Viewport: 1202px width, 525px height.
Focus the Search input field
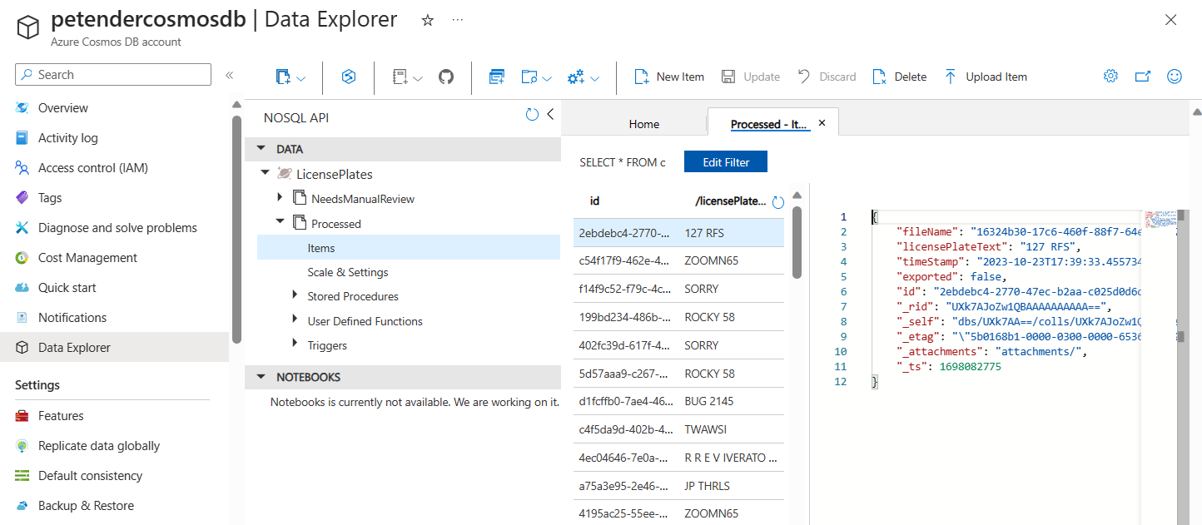pos(113,74)
